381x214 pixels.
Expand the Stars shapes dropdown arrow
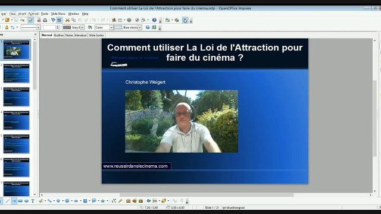tap(107, 201)
